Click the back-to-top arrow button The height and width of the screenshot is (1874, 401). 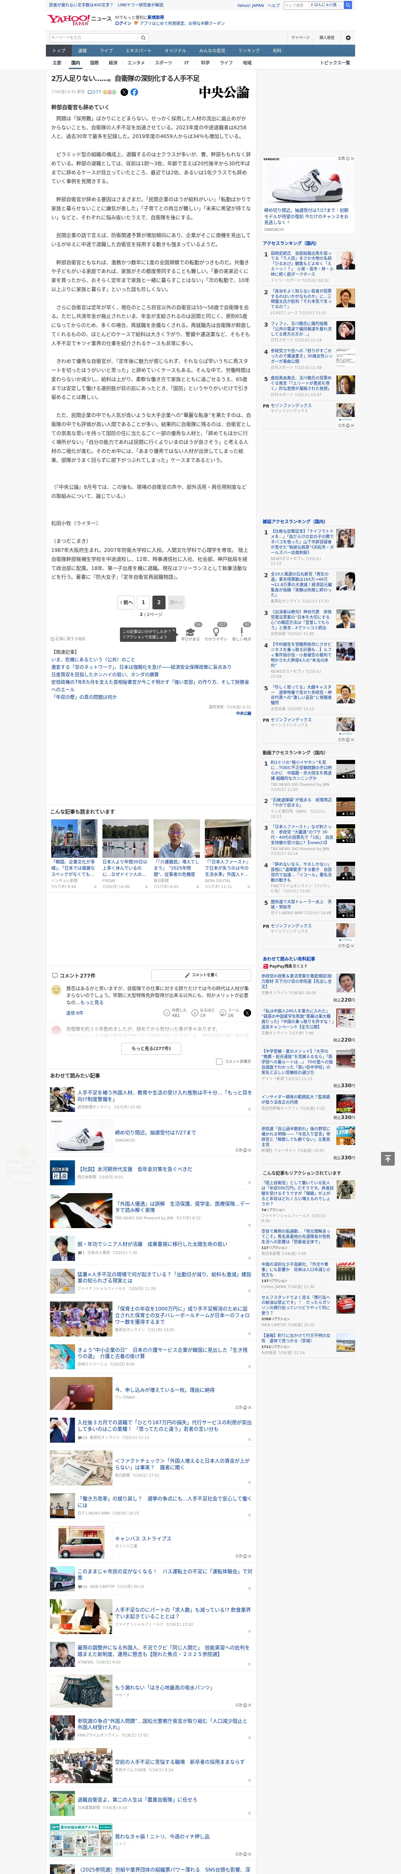(388, 1158)
